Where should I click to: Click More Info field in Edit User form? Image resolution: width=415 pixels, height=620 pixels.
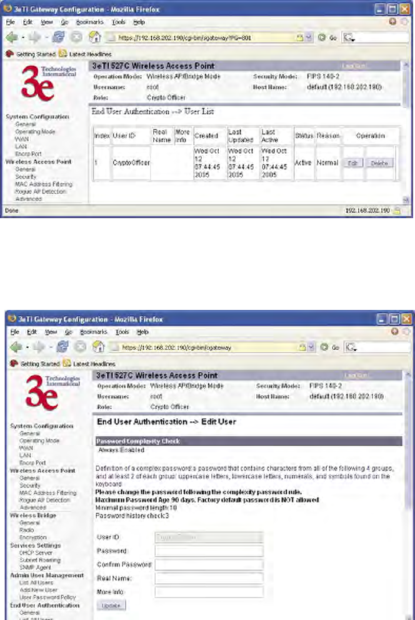(209, 592)
